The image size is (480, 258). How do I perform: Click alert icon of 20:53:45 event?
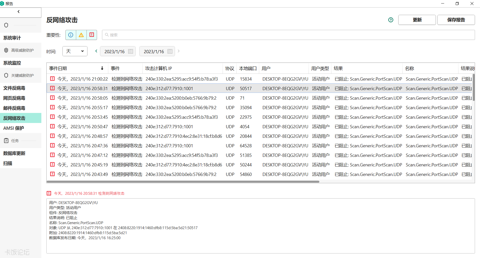coord(52,117)
